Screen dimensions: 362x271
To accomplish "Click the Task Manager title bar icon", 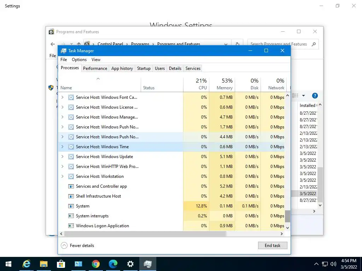I will [64, 51].
